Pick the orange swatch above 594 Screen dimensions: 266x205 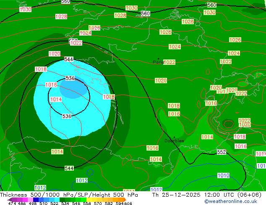[121, 200]
